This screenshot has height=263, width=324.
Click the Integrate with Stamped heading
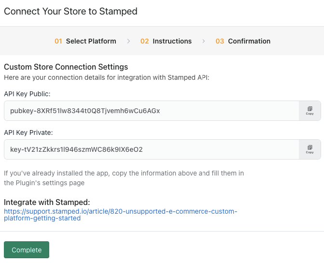pyautogui.click(x=47, y=202)
